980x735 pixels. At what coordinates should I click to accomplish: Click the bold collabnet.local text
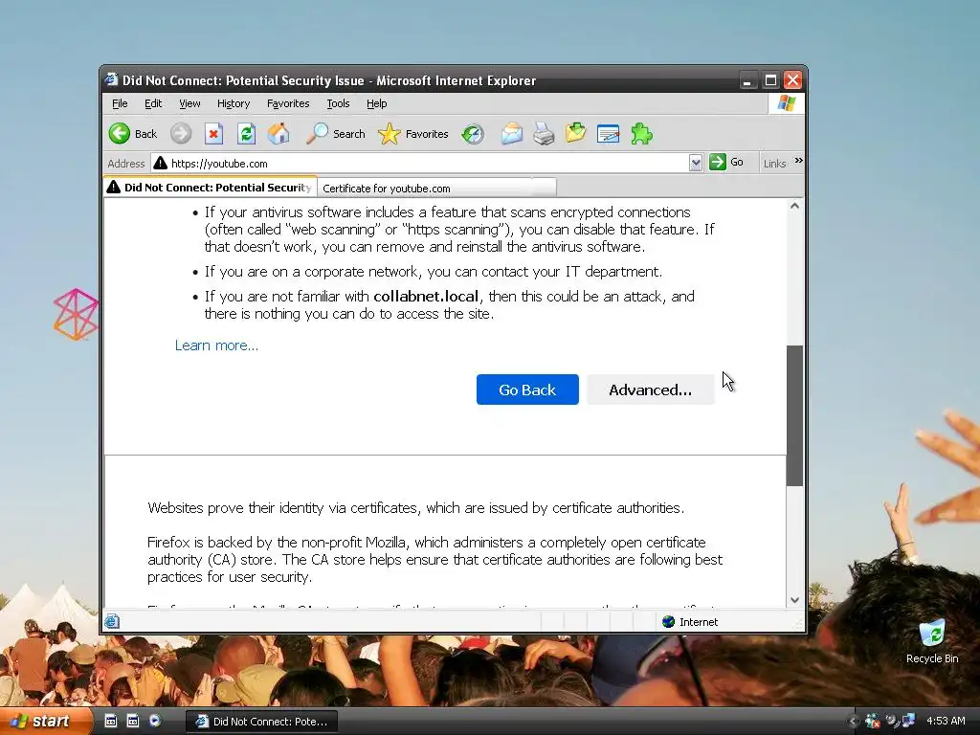pyautogui.click(x=426, y=296)
